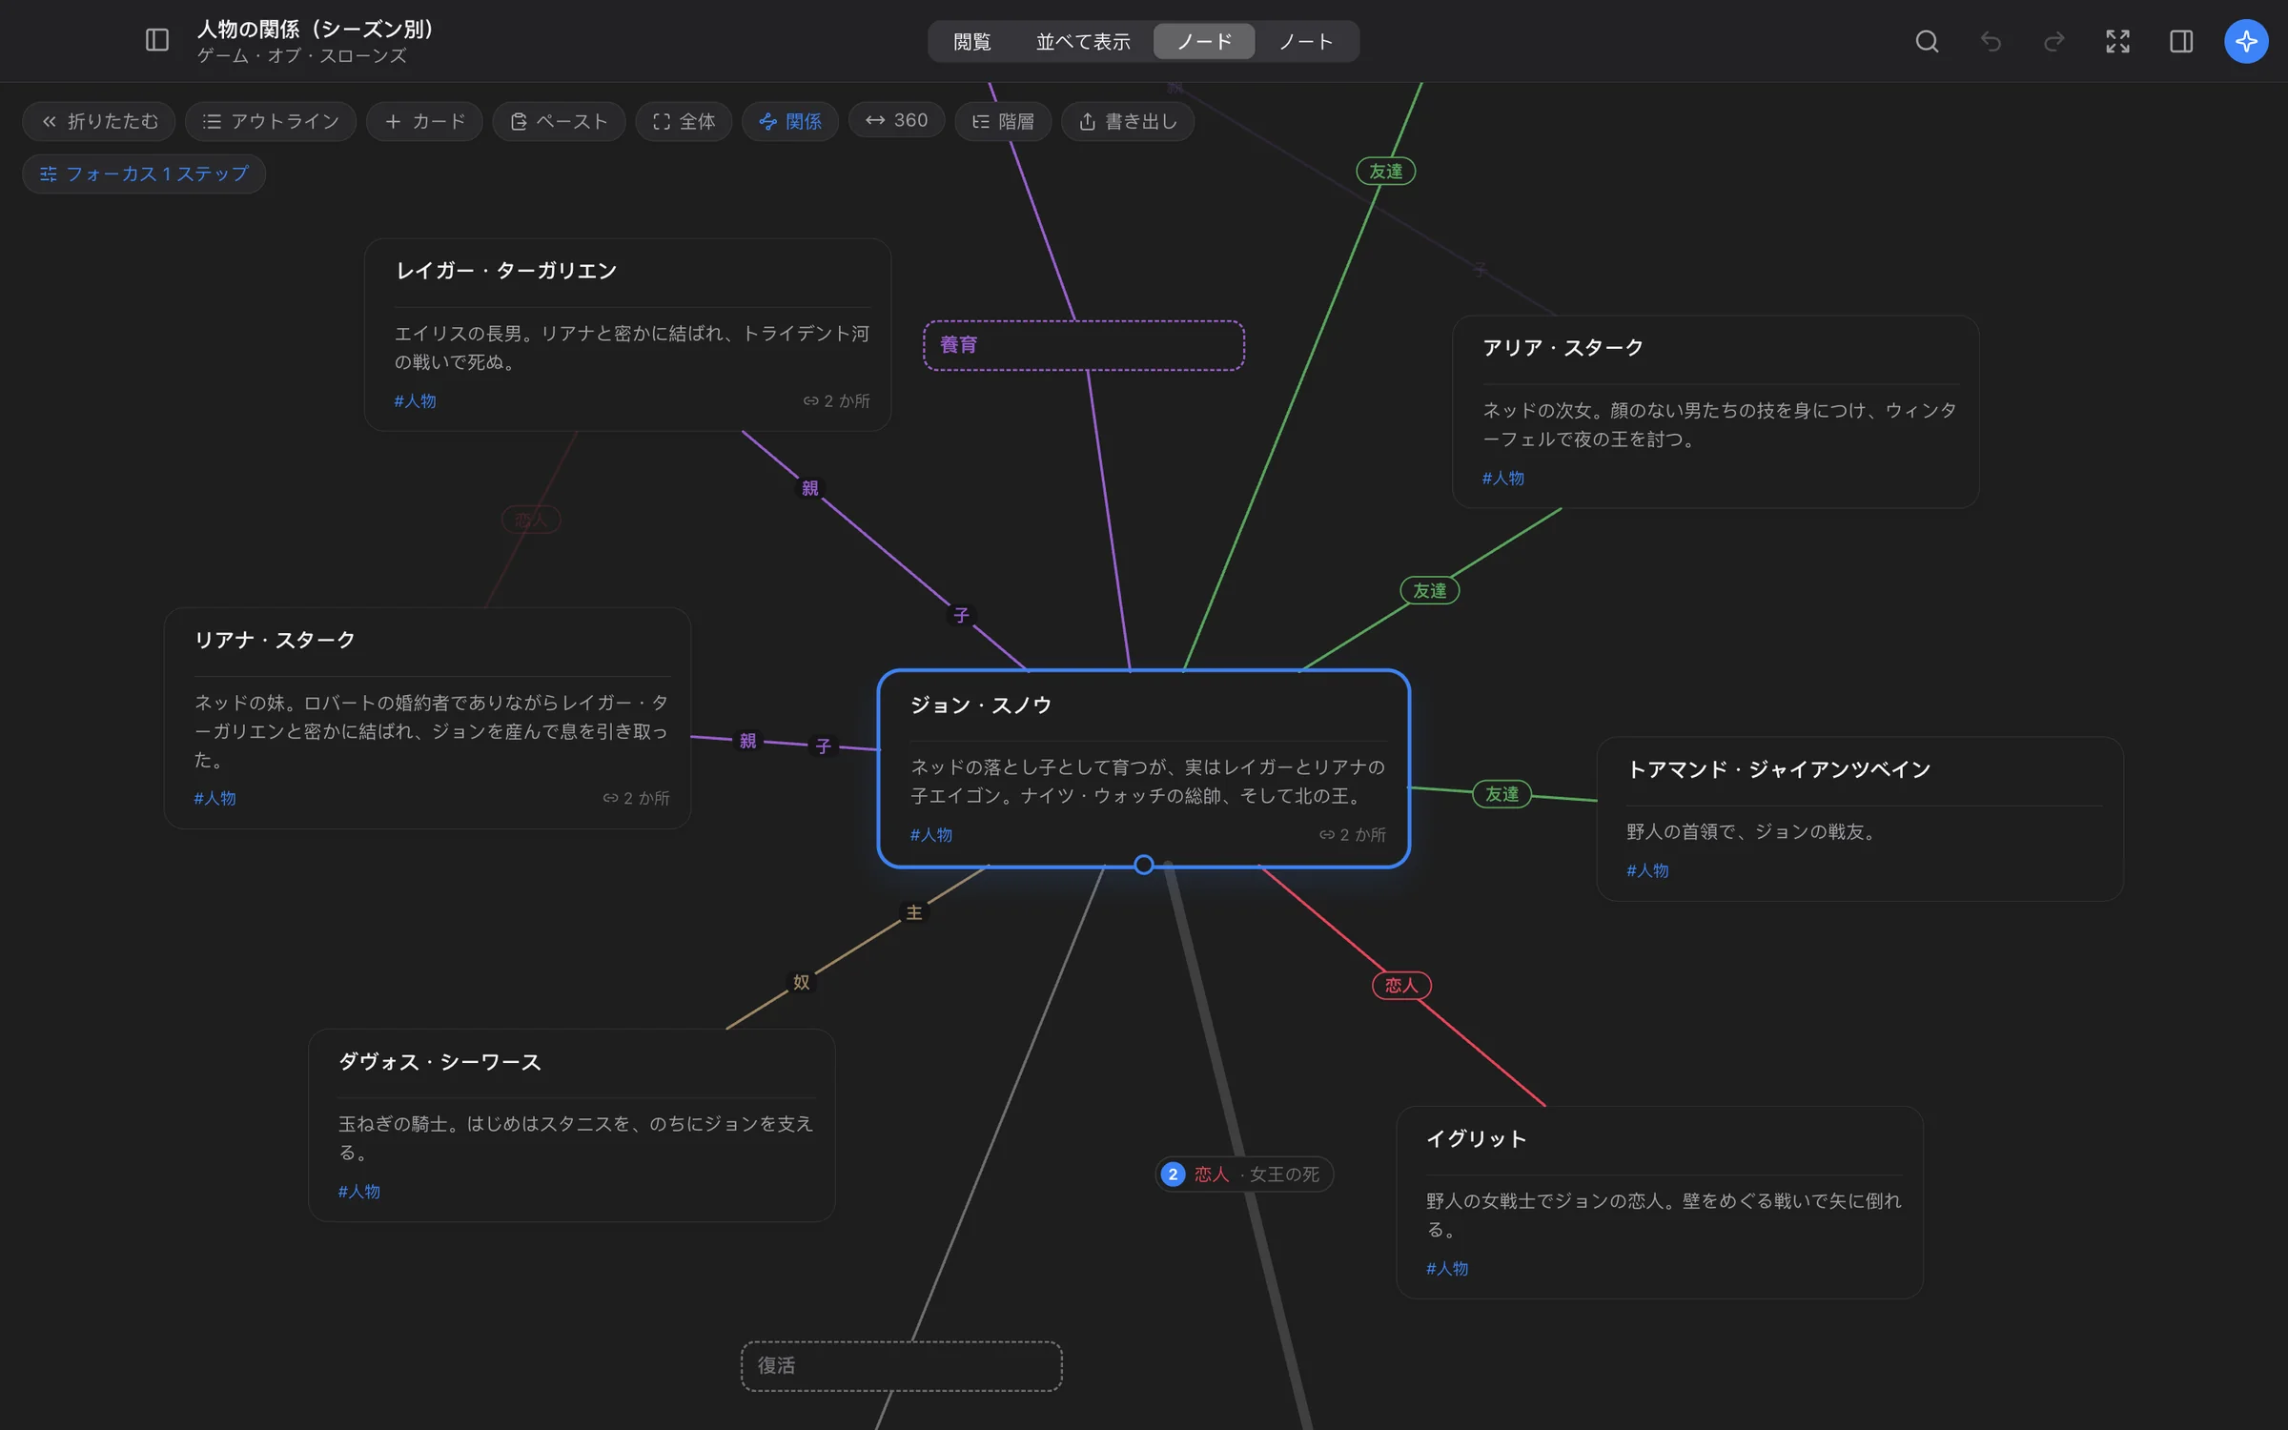Open search with the magnifier icon
This screenshot has height=1430, width=2288.
pyautogui.click(x=1927, y=41)
